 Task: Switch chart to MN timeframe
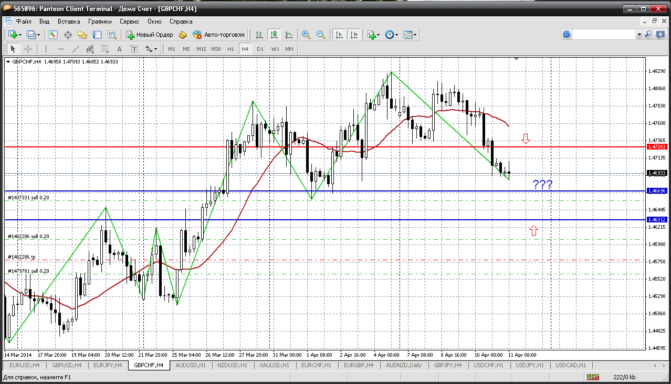pos(289,49)
